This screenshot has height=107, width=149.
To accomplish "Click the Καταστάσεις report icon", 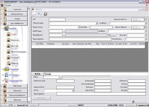I will pos(6,75).
